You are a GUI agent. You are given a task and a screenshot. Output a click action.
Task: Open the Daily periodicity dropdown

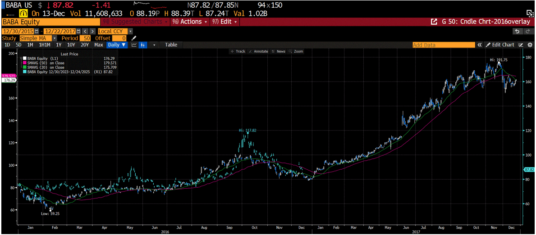pyautogui.click(x=117, y=45)
